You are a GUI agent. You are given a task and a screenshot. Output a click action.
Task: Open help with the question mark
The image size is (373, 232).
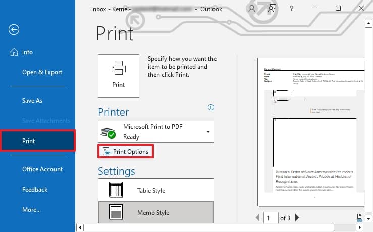tap(291, 9)
